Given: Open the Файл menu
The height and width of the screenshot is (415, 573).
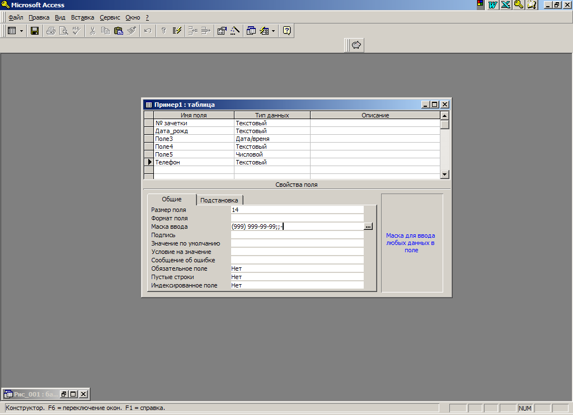Looking at the screenshot, I should point(16,17).
